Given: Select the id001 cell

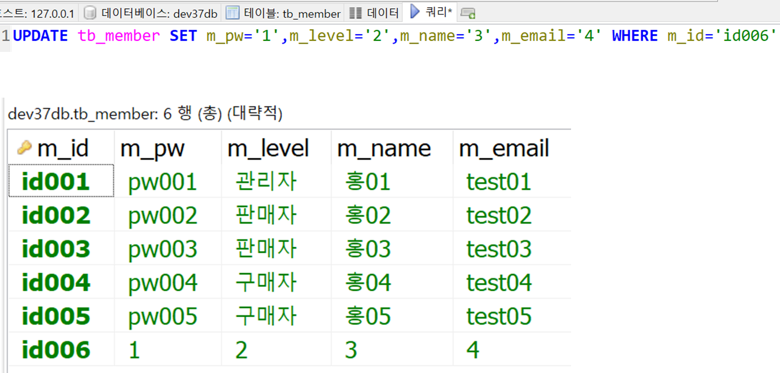Looking at the screenshot, I should 61,181.
